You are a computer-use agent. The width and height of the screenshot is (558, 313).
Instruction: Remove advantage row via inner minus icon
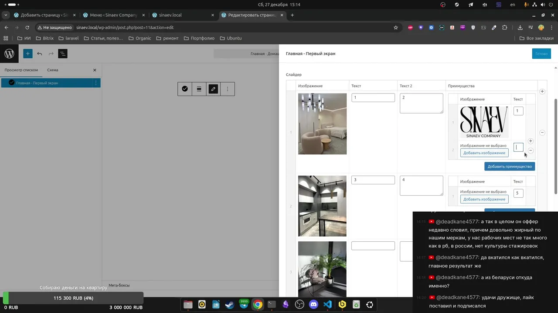point(531,150)
